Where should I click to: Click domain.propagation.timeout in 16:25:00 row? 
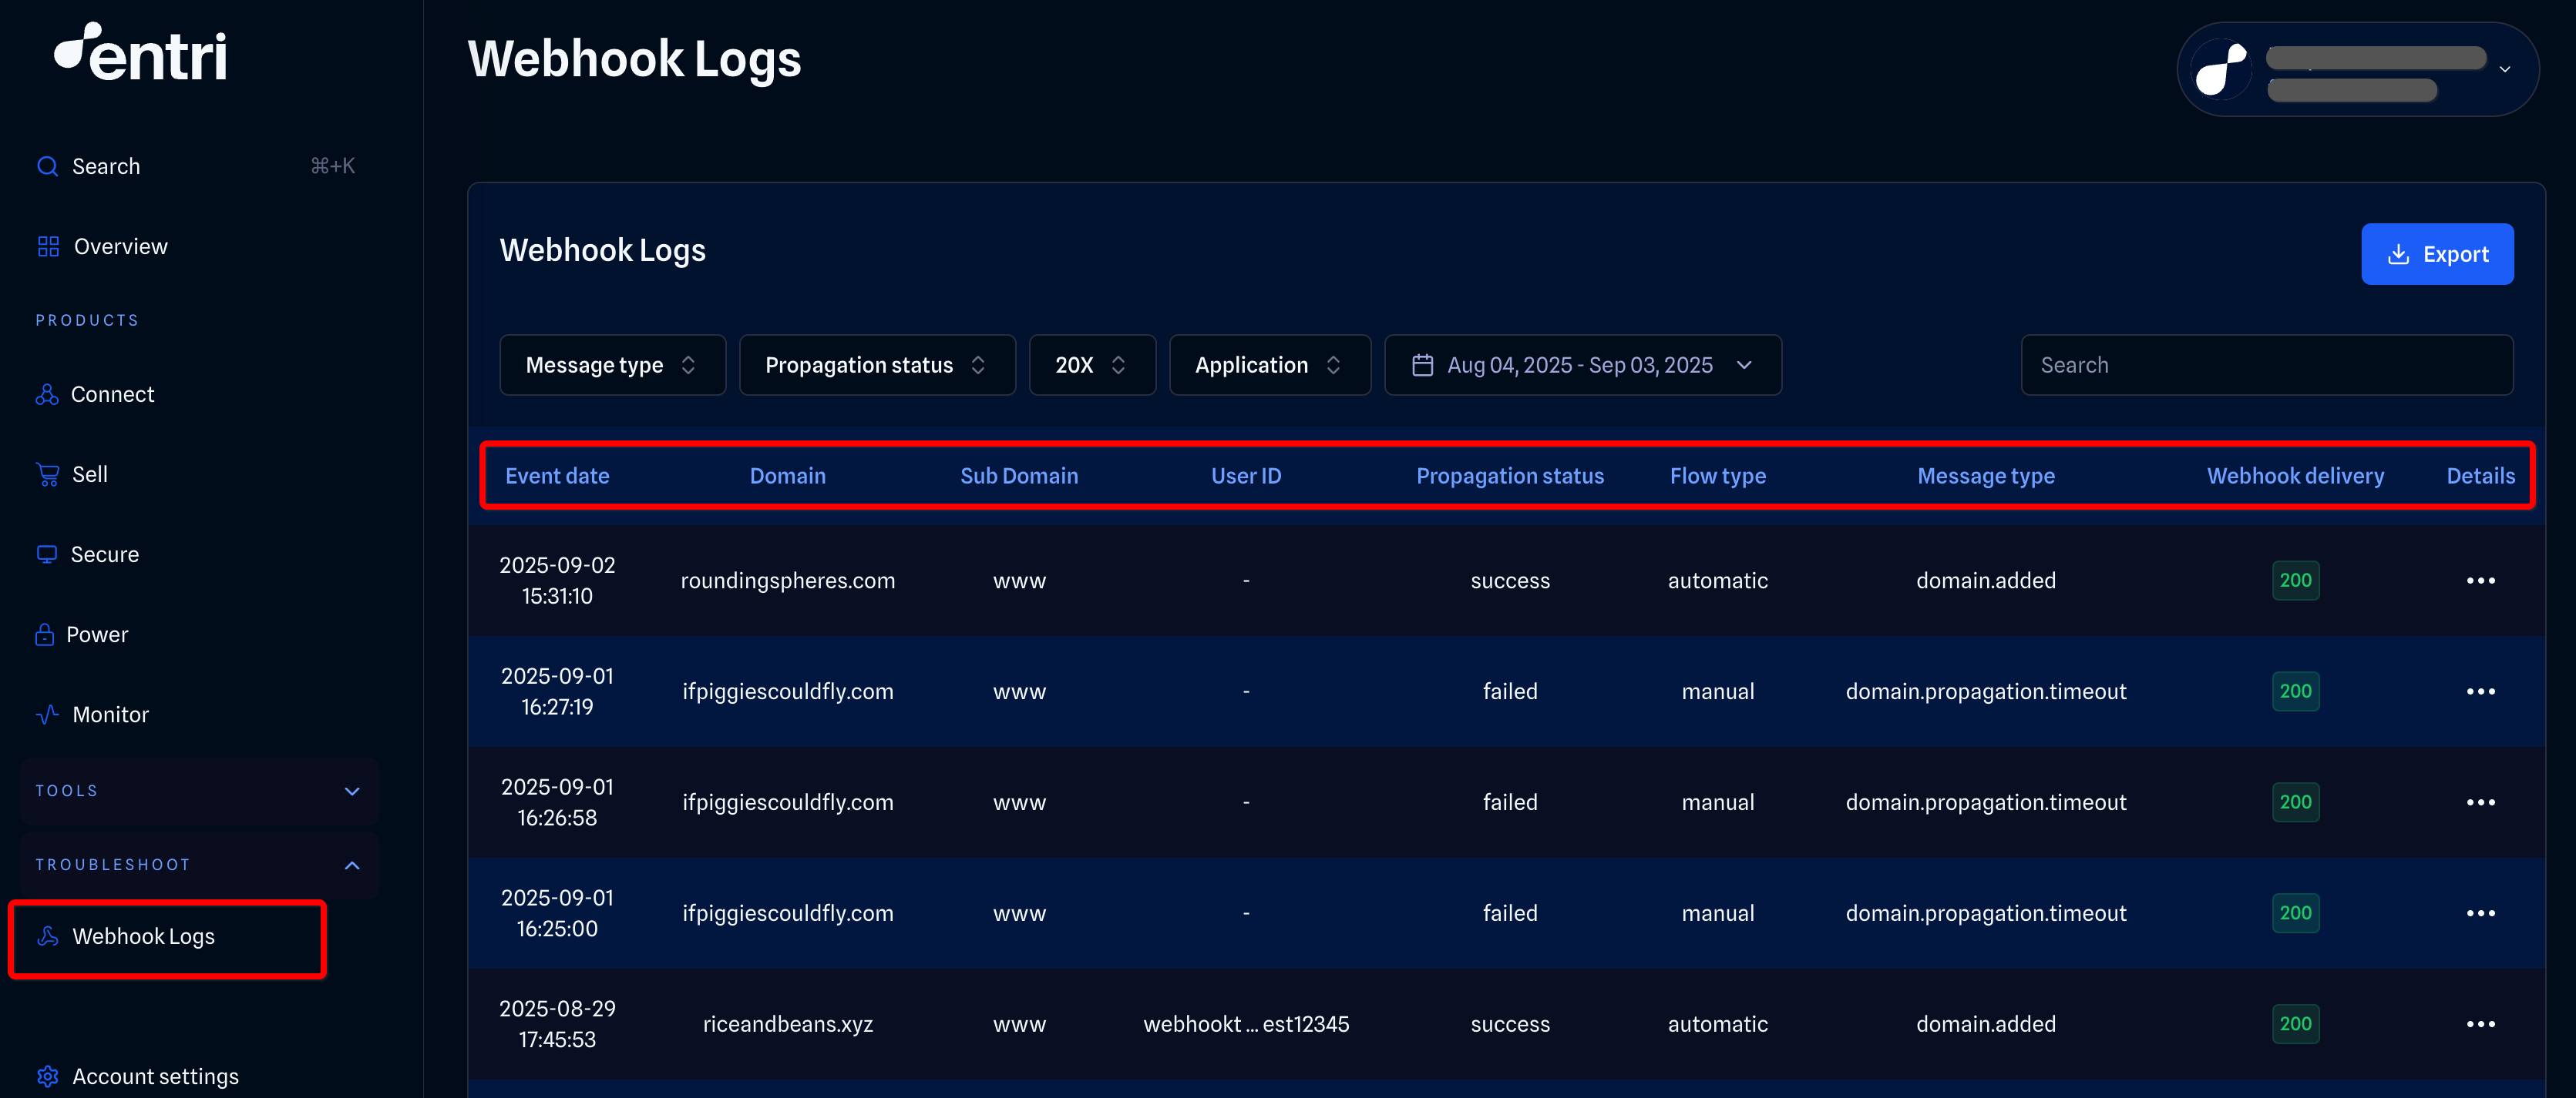pos(1986,913)
